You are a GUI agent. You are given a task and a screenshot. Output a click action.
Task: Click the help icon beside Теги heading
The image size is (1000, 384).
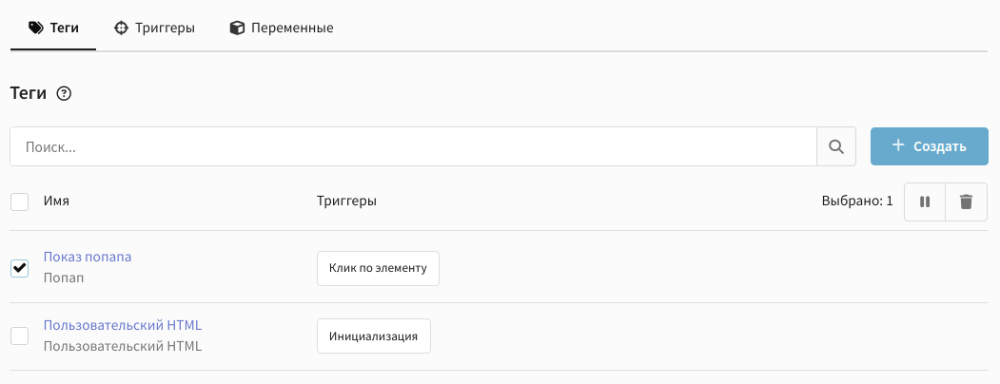[65, 93]
